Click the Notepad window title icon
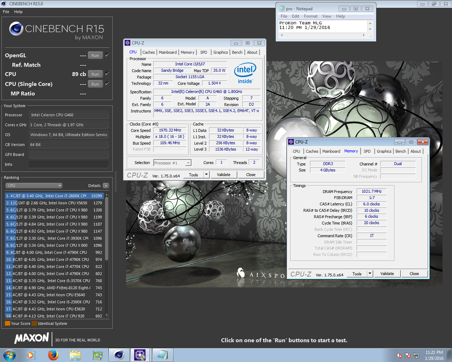Image resolution: width=452 pixels, height=362 pixels. 282,8
